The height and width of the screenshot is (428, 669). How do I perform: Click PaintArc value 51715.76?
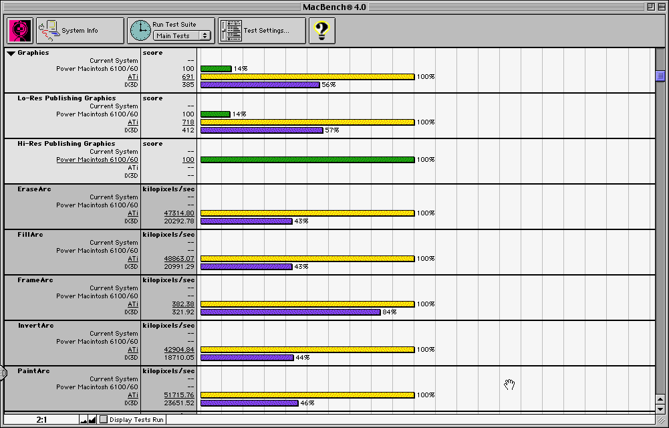point(179,395)
